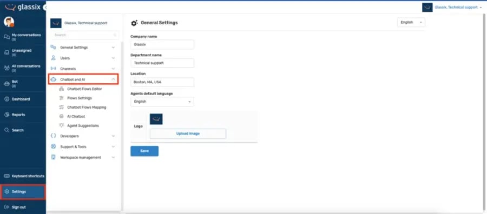Screen dimensions: 487x214
Task: Collapse the main sidebar arrow
Action: click(45, 8)
